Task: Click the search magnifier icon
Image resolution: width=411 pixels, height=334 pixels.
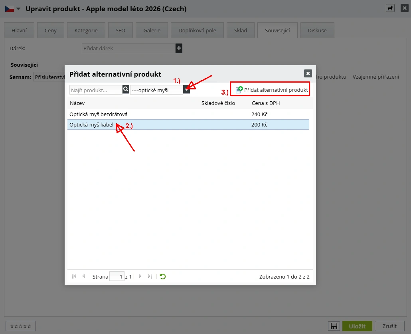Action: click(x=126, y=90)
